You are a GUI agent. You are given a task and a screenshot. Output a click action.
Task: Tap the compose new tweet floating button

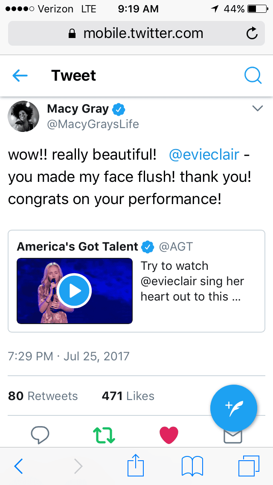tap(234, 408)
